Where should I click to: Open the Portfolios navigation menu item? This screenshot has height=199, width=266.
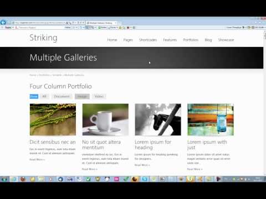[x=191, y=40]
